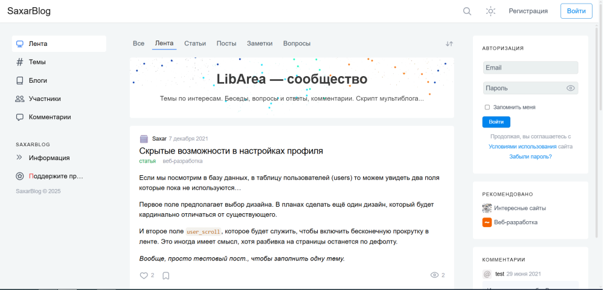This screenshot has height=290, width=604.
Task: Bookmark the post with bookmark icon
Action: tap(166, 275)
